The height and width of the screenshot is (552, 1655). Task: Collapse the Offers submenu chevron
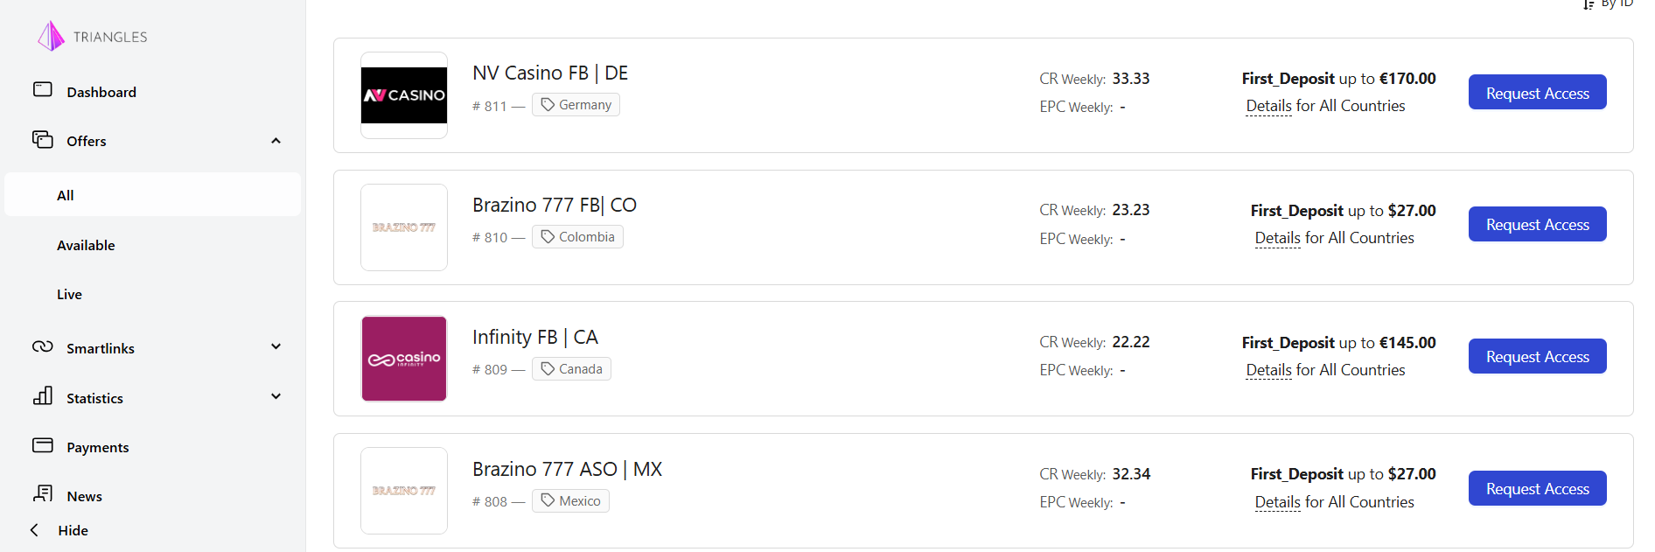pyautogui.click(x=276, y=141)
